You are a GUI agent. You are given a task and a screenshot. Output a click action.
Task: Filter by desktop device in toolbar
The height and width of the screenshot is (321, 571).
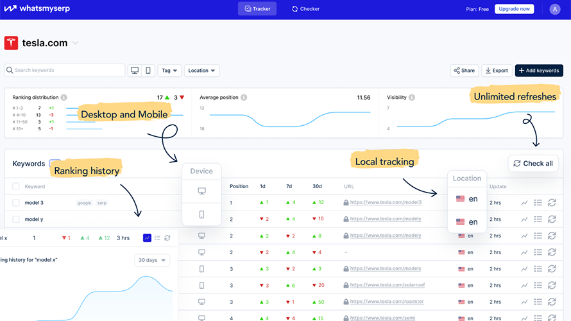135,71
